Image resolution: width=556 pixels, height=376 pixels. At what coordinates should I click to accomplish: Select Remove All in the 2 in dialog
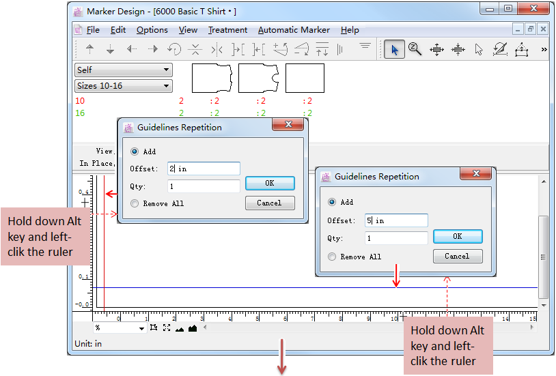point(135,203)
